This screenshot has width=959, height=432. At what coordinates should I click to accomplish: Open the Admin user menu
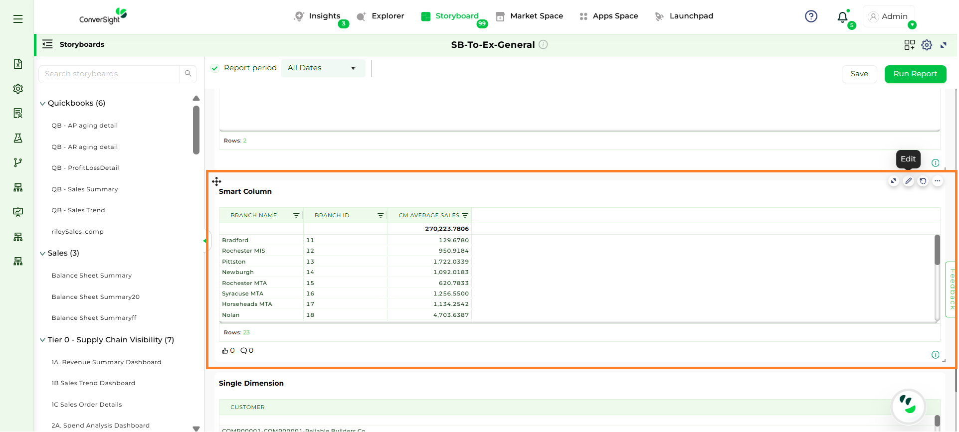[889, 16]
